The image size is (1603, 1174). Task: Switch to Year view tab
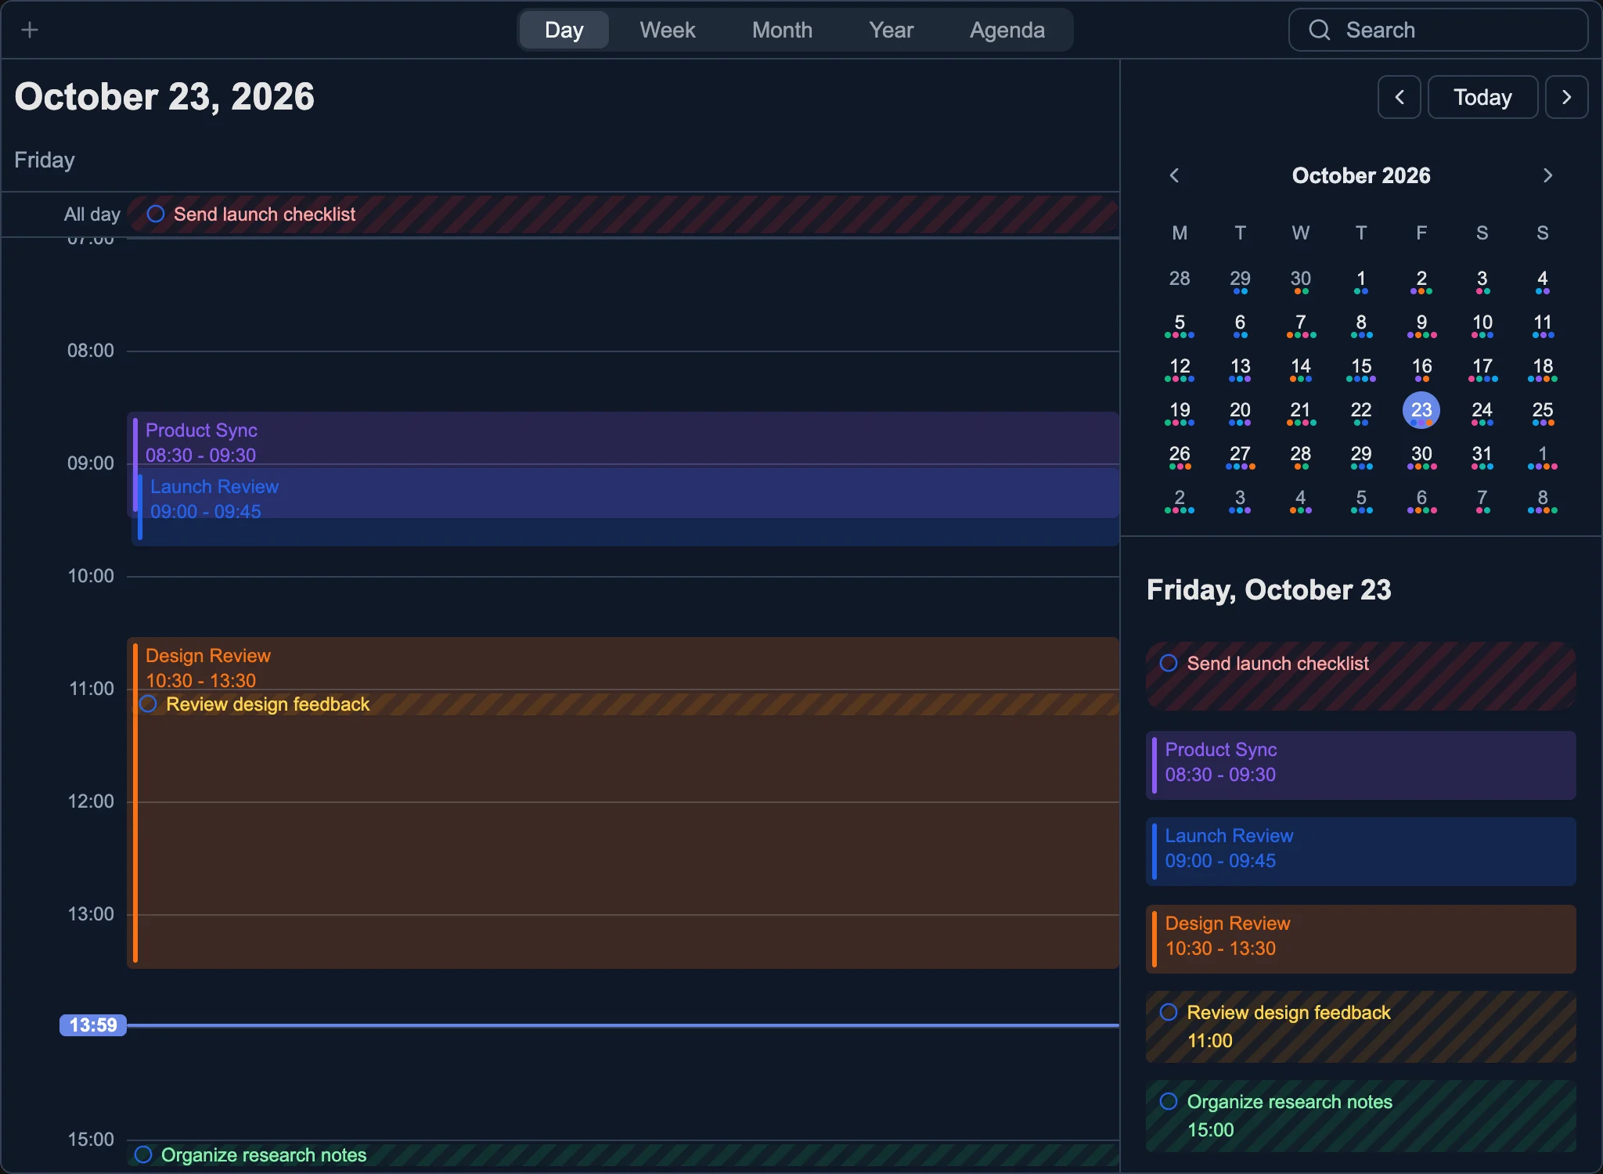(891, 30)
